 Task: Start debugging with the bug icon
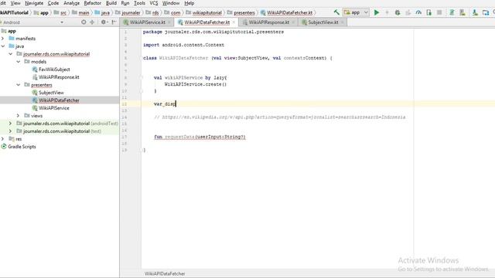pos(398,12)
